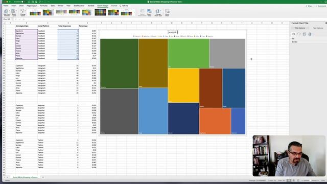Image resolution: width=327 pixels, height=184 pixels.
Task: Open the Name Box dropdown showing Chart 12
Action: click(x=12, y=19)
